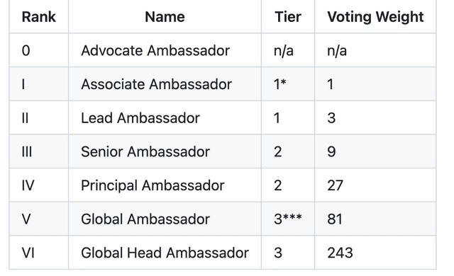Select the Principal Ambassador name cell

(165, 185)
